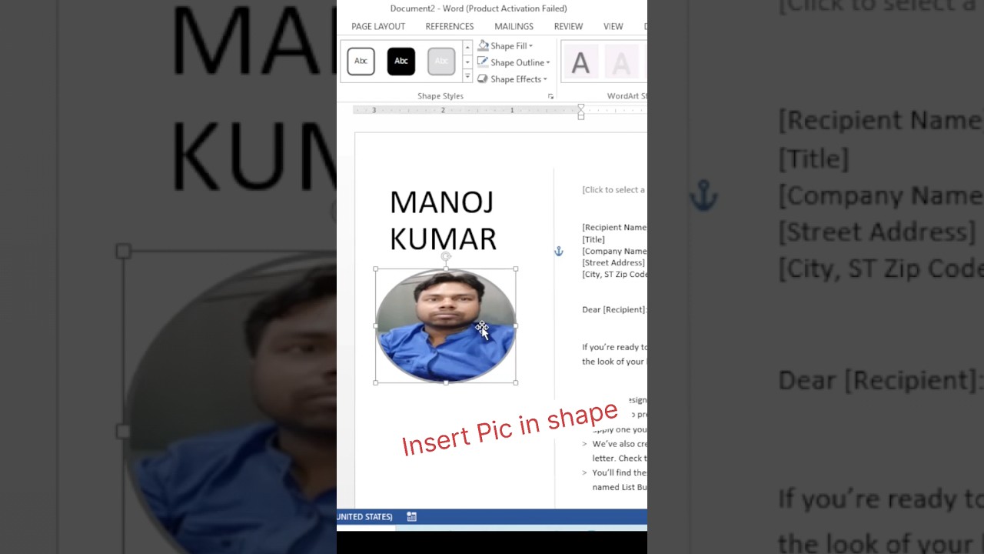
Task: Open the References ribbon tab
Action: coord(450,26)
